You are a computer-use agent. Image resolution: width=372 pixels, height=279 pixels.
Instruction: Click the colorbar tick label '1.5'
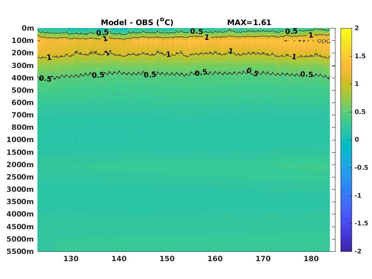click(360, 56)
